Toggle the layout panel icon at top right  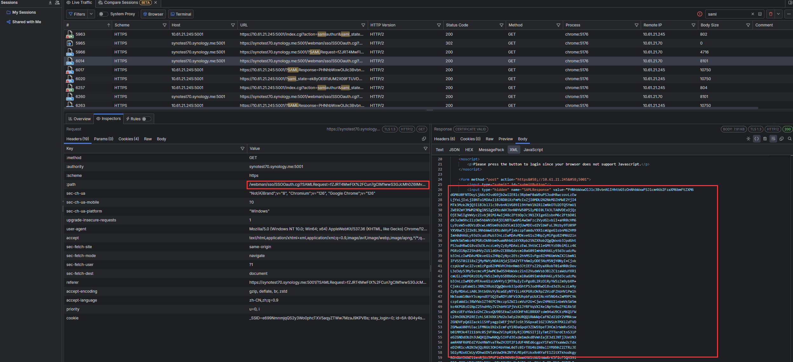pos(790,3)
